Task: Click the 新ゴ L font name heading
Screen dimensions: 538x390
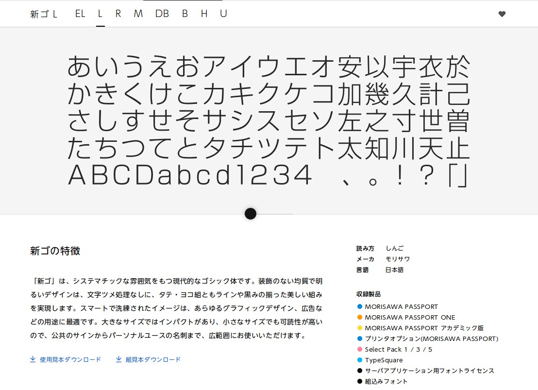Action: click(44, 14)
